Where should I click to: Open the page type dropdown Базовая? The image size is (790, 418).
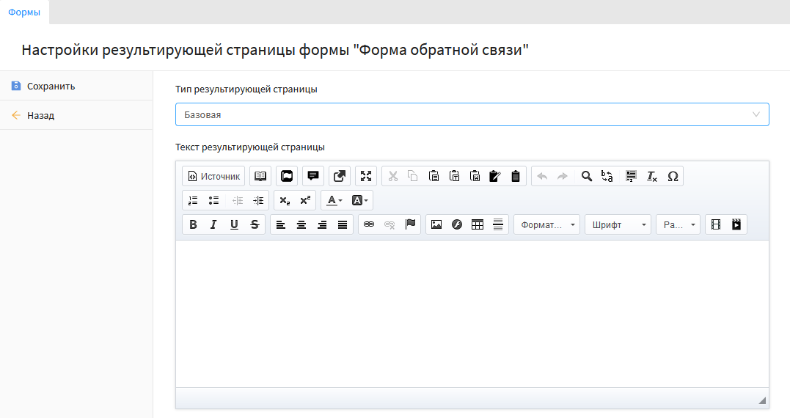[x=472, y=114]
